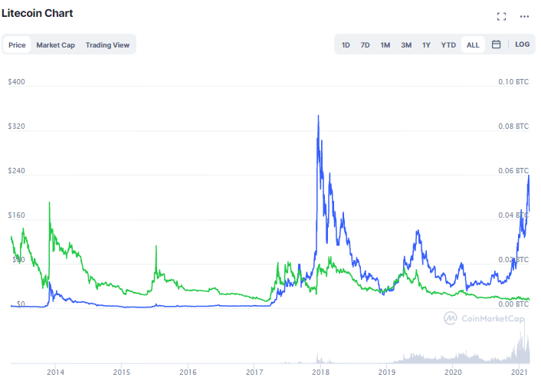Select the Price tab
541x381 pixels.
17,45
